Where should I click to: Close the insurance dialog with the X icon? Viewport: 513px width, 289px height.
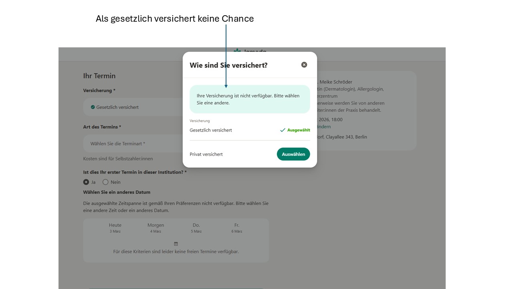click(304, 65)
